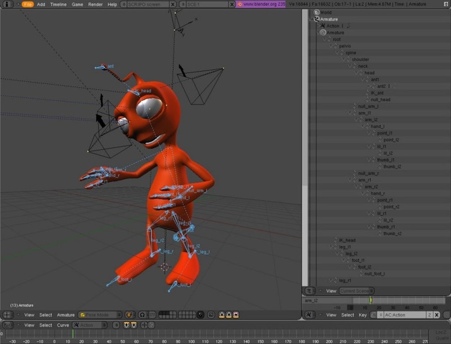Click the 3D view editor type icon
This screenshot has width=451, height=344.
(8, 315)
